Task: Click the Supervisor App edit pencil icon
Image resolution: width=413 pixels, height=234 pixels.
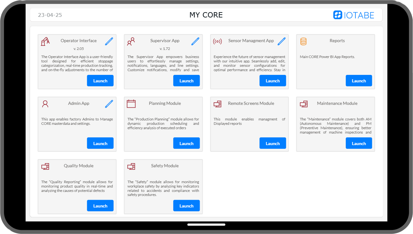Action: click(x=195, y=41)
